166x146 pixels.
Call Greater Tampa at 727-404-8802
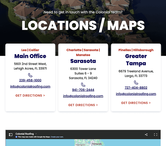click(x=136, y=88)
